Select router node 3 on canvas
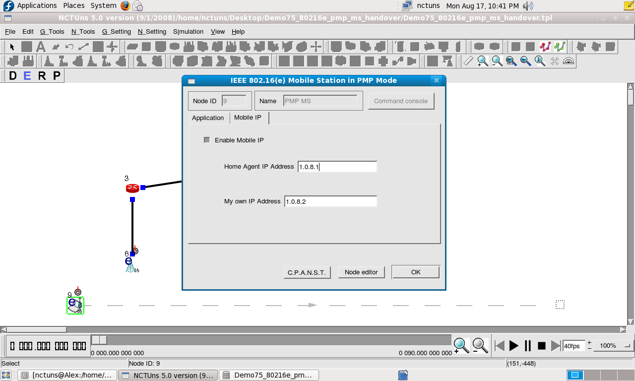 [132, 188]
